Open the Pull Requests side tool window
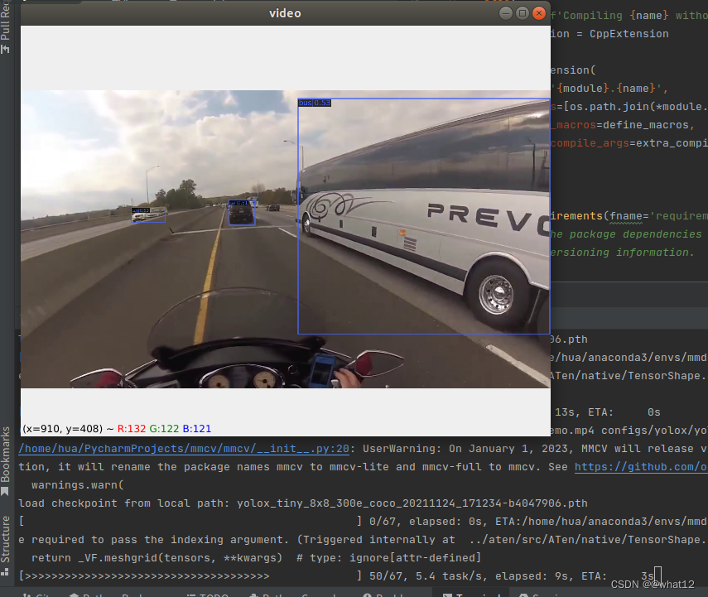 (6, 26)
